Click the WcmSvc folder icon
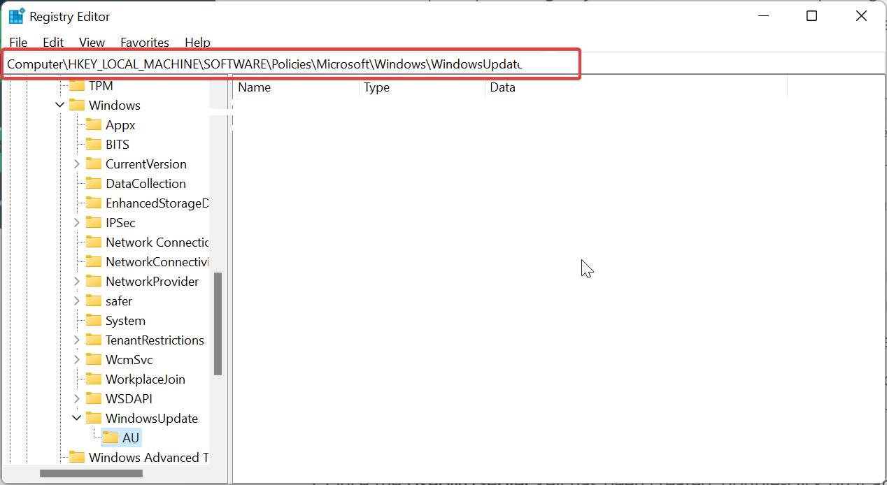 point(94,360)
